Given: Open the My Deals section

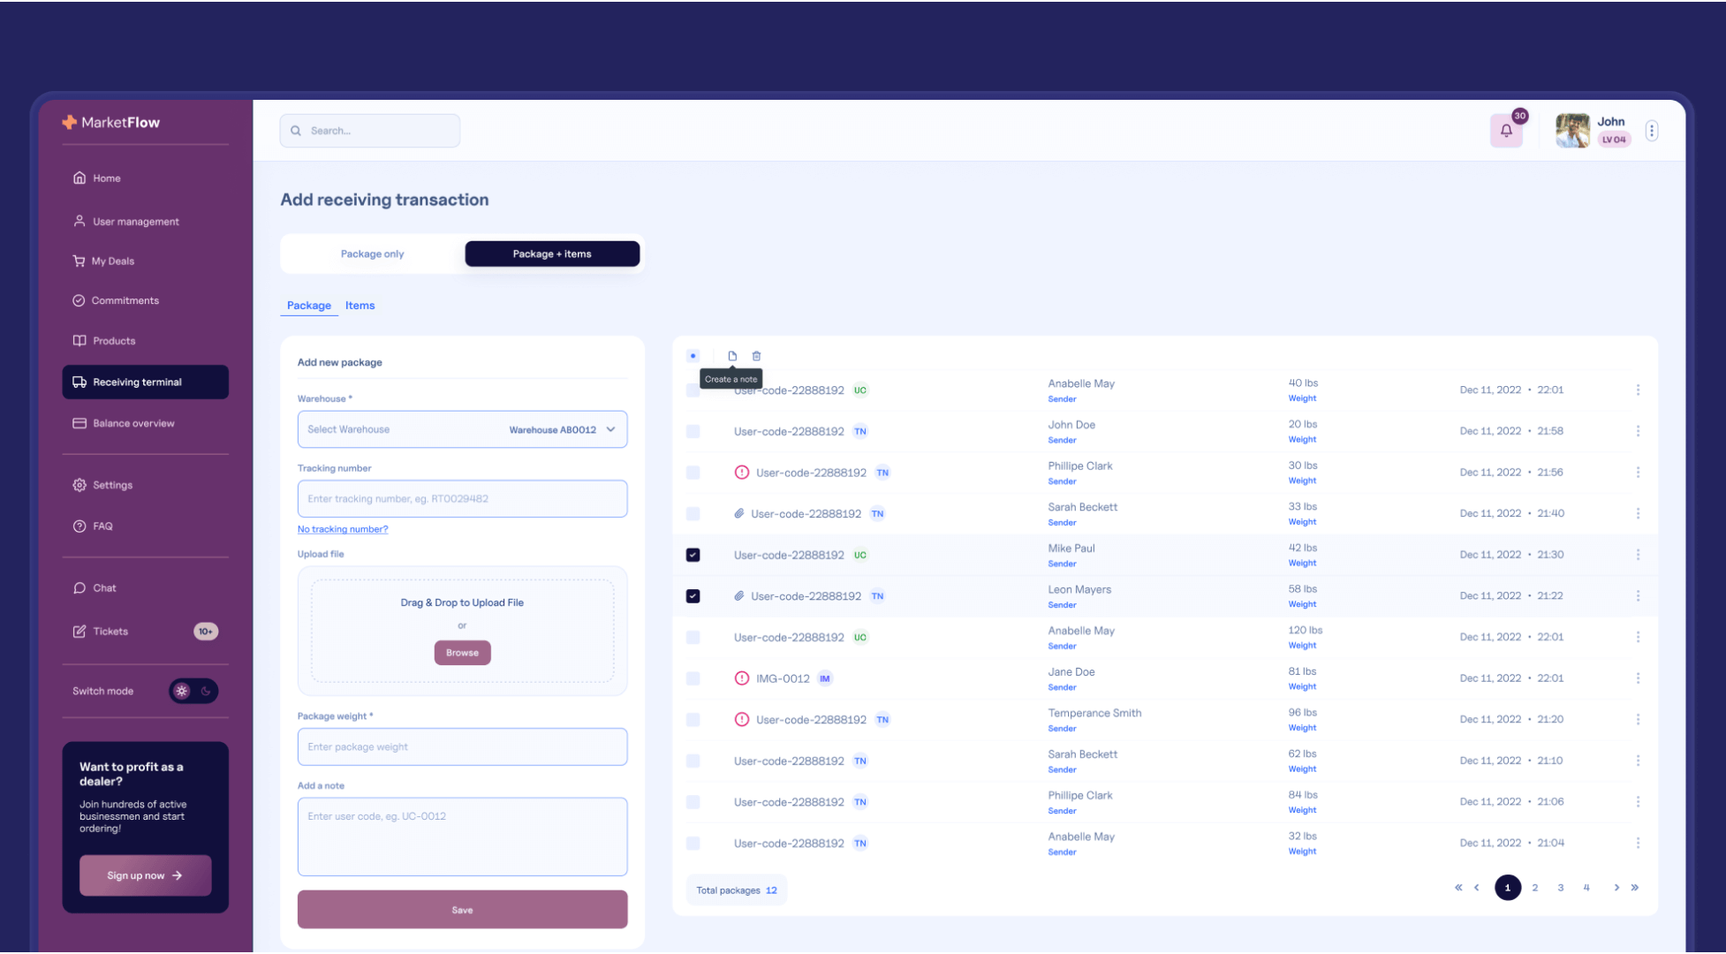Looking at the screenshot, I should click(x=112, y=261).
